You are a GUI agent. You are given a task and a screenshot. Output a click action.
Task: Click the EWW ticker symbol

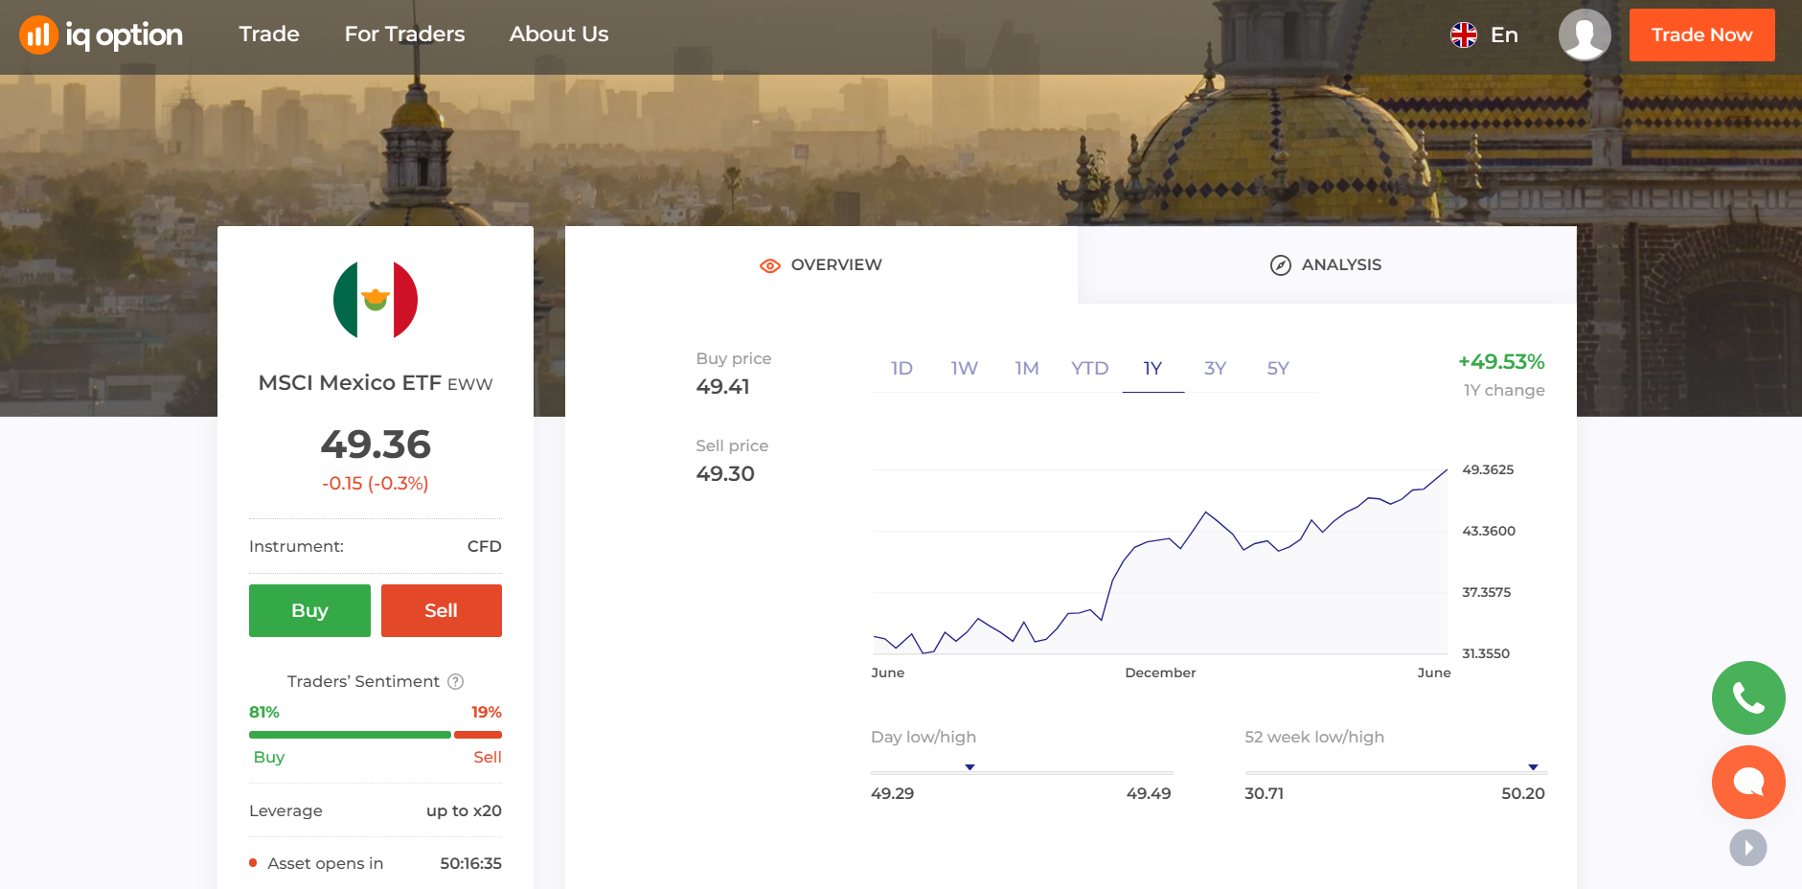pyautogui.click(x=470, y=384)
